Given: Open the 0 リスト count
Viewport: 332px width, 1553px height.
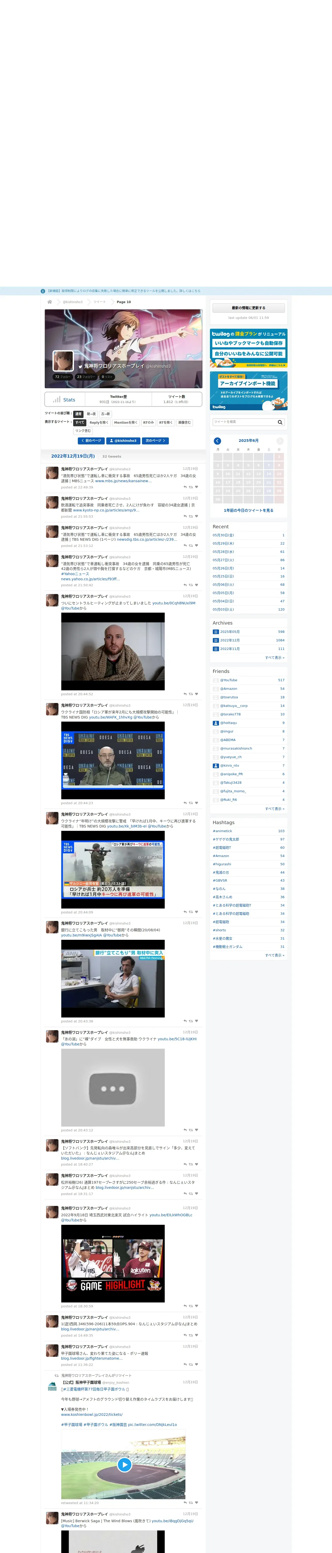Looking at the screenshot, I should pos(107,377).
